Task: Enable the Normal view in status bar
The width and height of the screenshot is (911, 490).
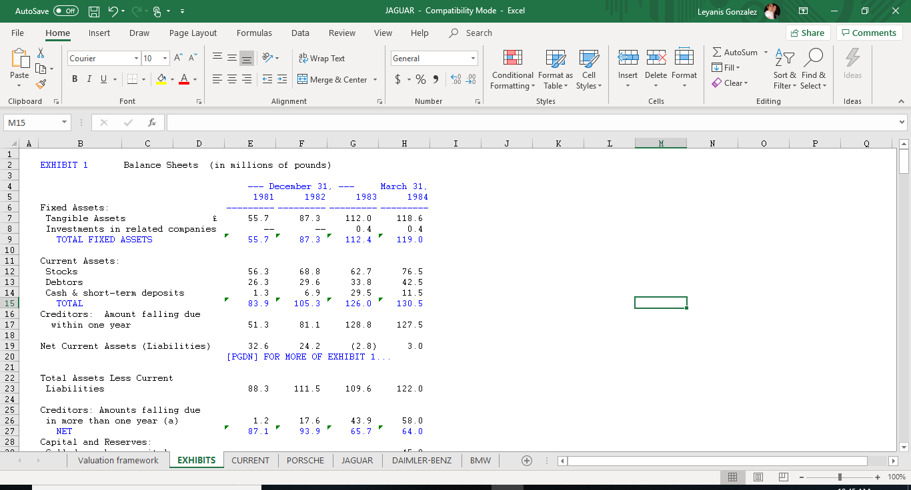Action: click(733, 477)
